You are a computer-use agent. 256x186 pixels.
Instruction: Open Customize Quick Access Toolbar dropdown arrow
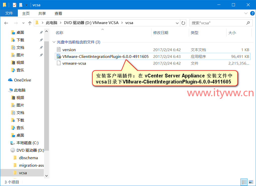coord(26,5)
